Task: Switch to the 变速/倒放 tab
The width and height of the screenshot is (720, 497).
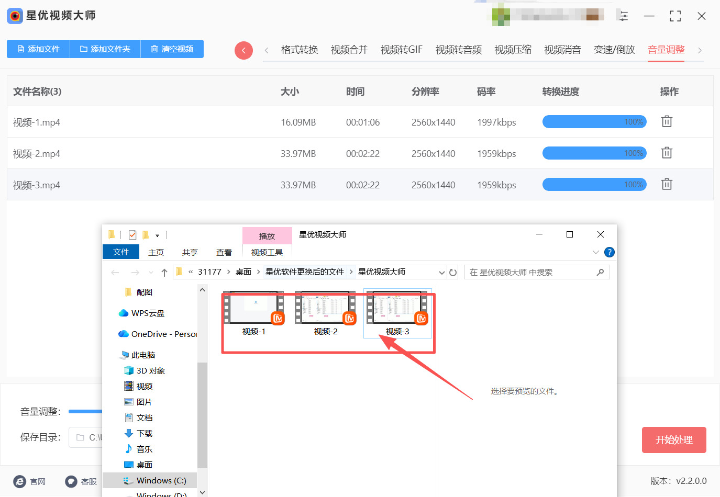Action: [614, 50]
